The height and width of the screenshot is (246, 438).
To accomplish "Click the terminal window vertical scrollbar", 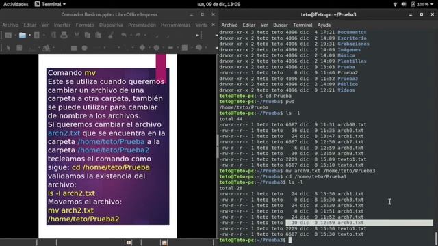I will (436, 238).
